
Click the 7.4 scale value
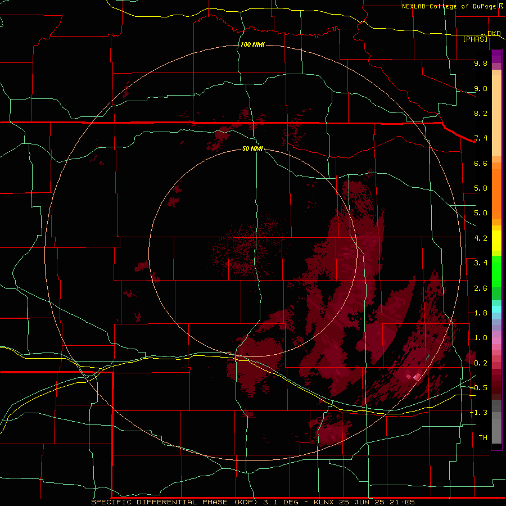click(x=481, y=138)
